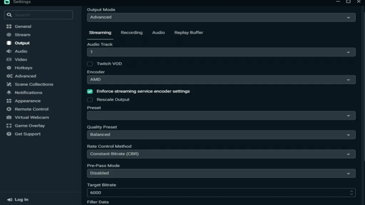Viewport: 365px width, 205px height.
Task: Open the Hotkeys gear icon
Action: click(9, 68)
